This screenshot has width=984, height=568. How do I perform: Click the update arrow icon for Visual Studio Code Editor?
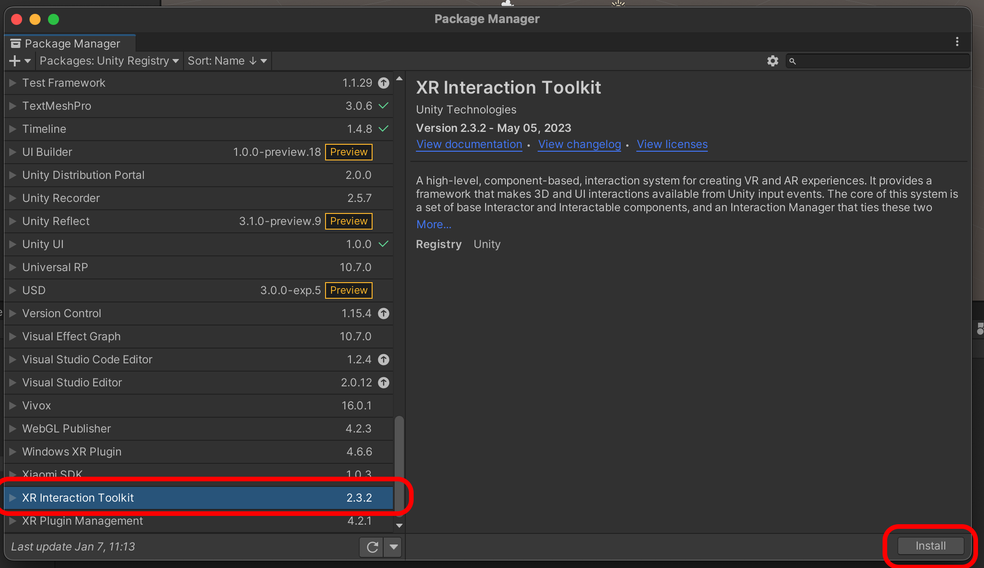[384, 360]
